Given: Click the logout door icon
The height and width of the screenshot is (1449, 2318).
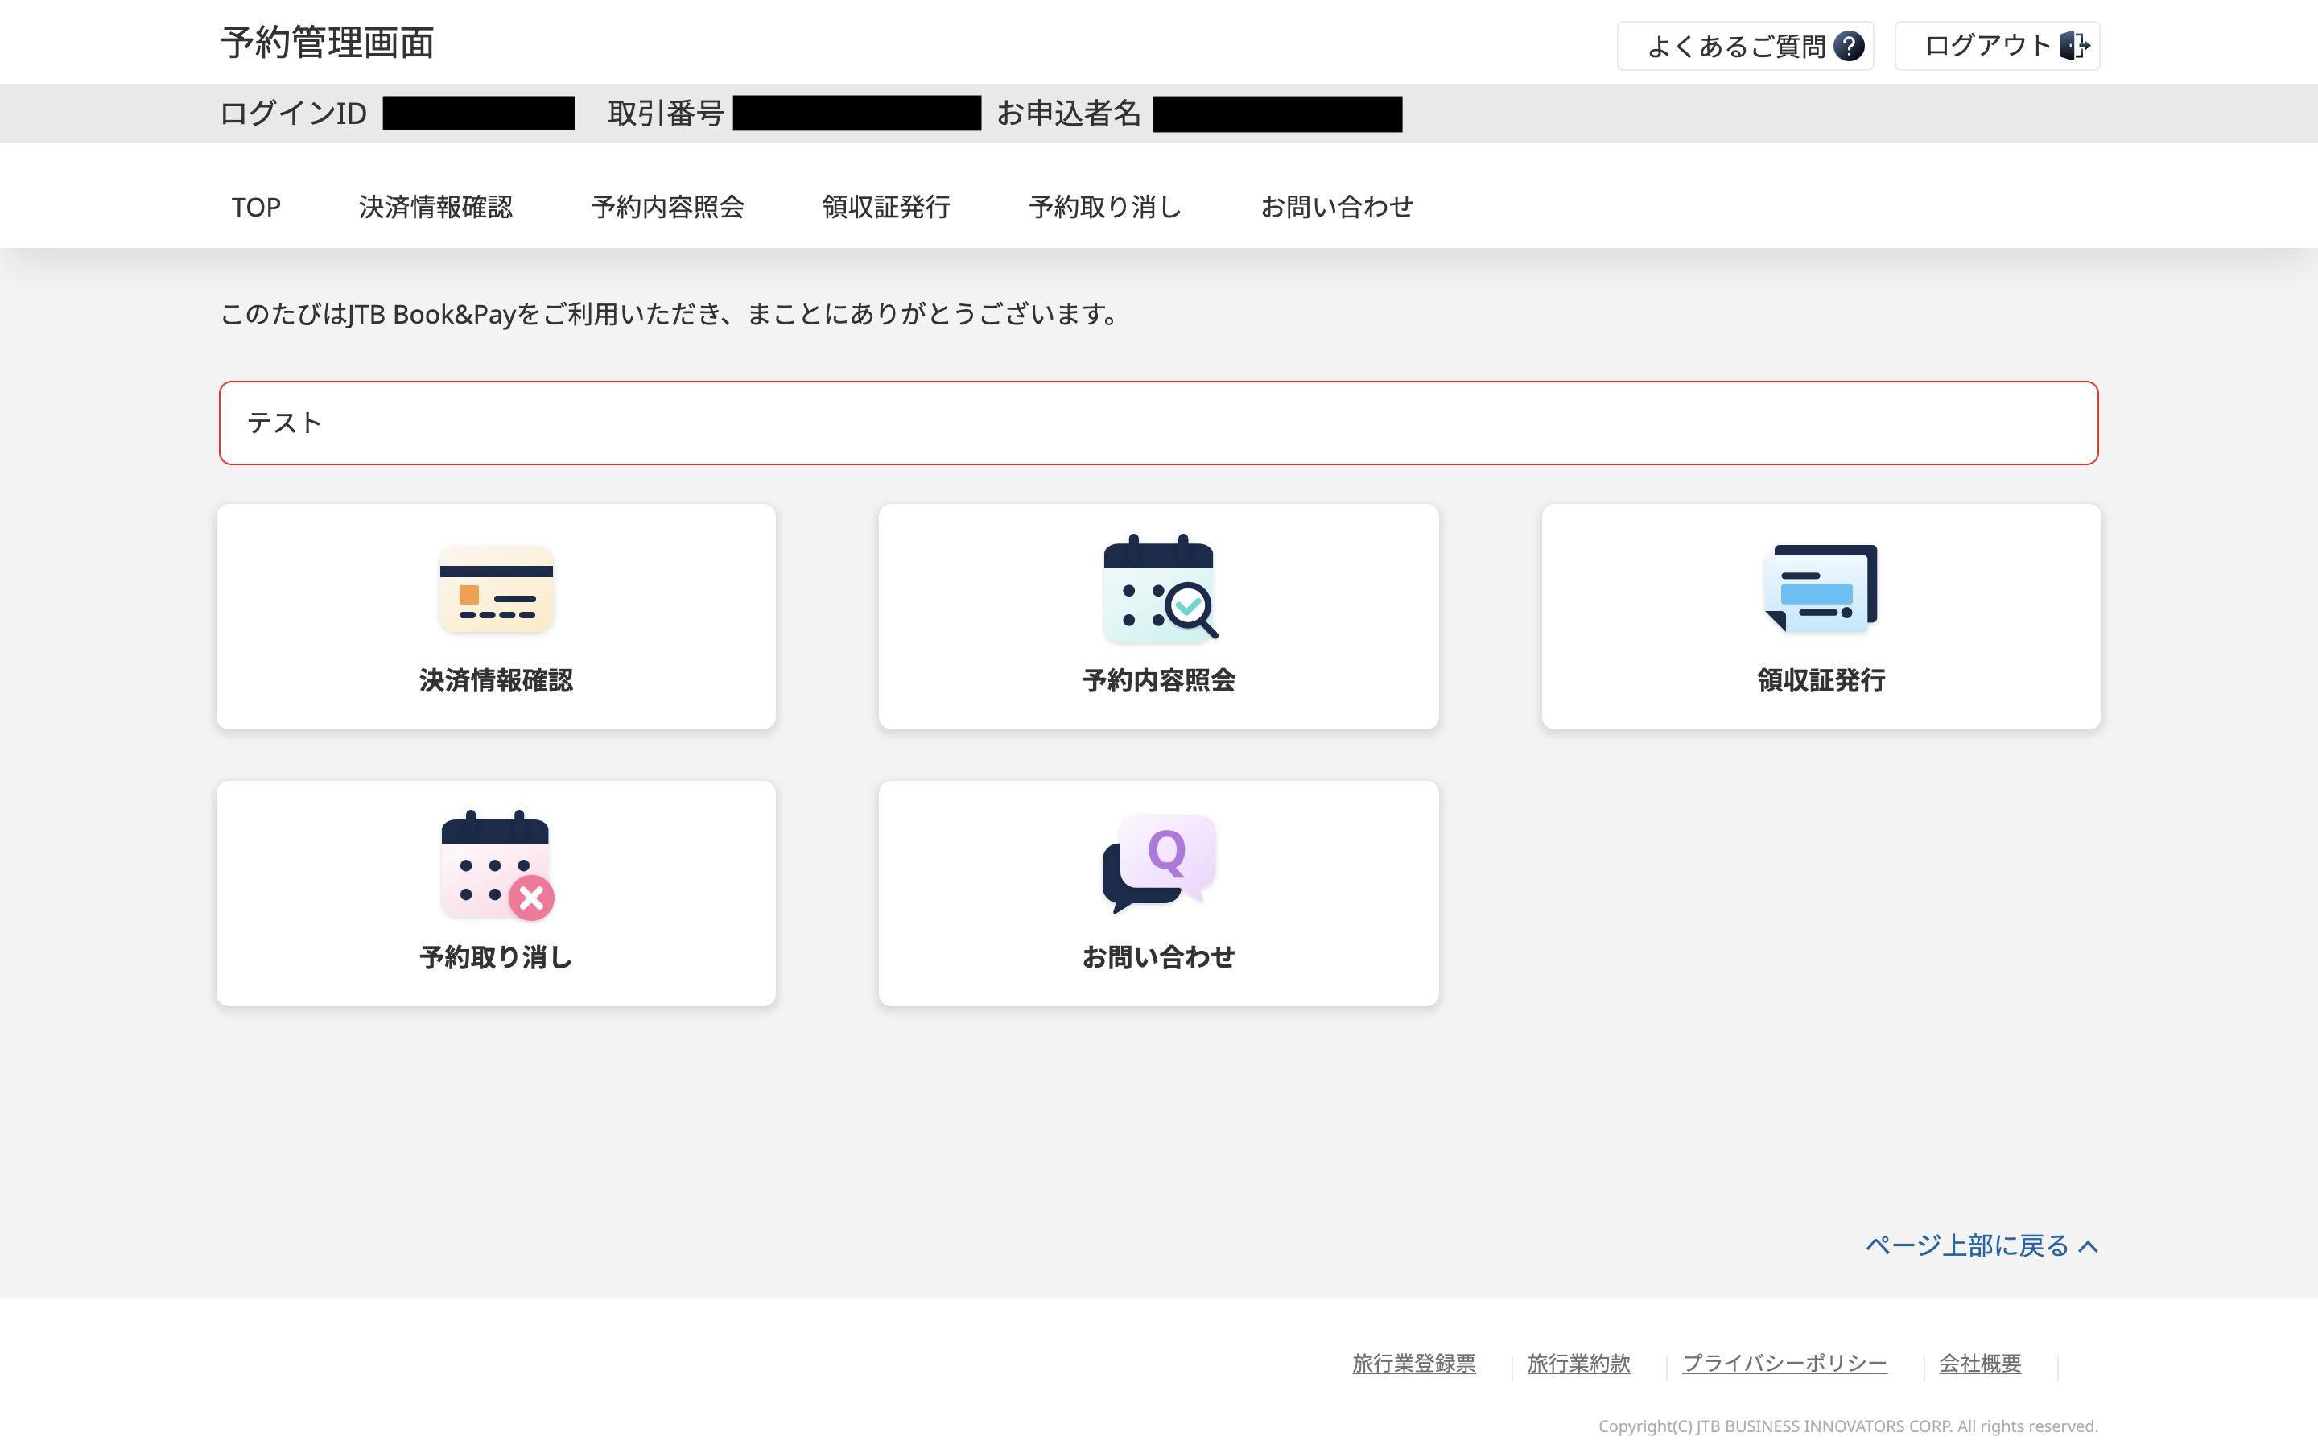Looking at the screenshot, I should click(x=2074, y=46).
